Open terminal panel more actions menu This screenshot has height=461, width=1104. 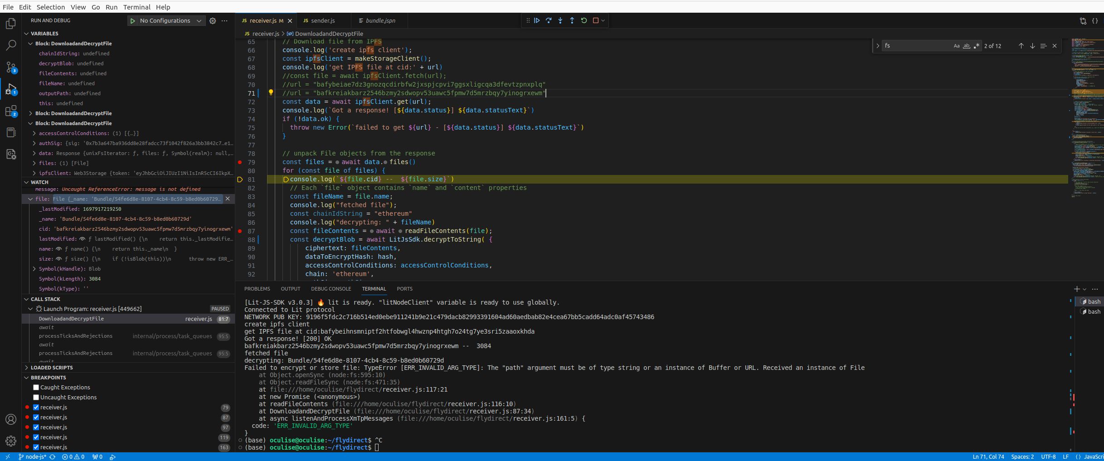tap(1095, 289)
